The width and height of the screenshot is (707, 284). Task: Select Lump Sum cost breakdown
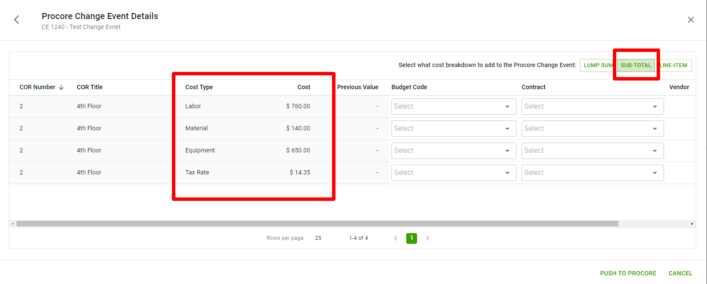pyautogui.click(x=597, y=65)
